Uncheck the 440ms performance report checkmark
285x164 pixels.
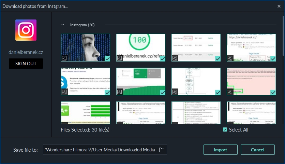273,59
